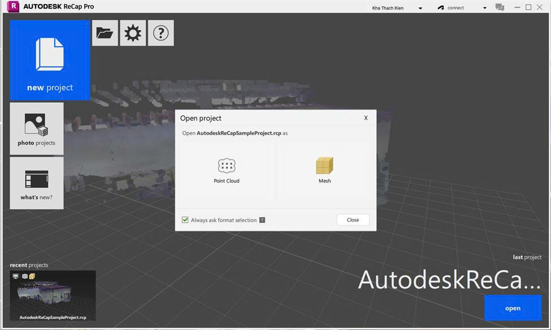This screenshot has width=551, height=330.
Task: Click blue open button for last project
Action: click(x=513, y=308)
